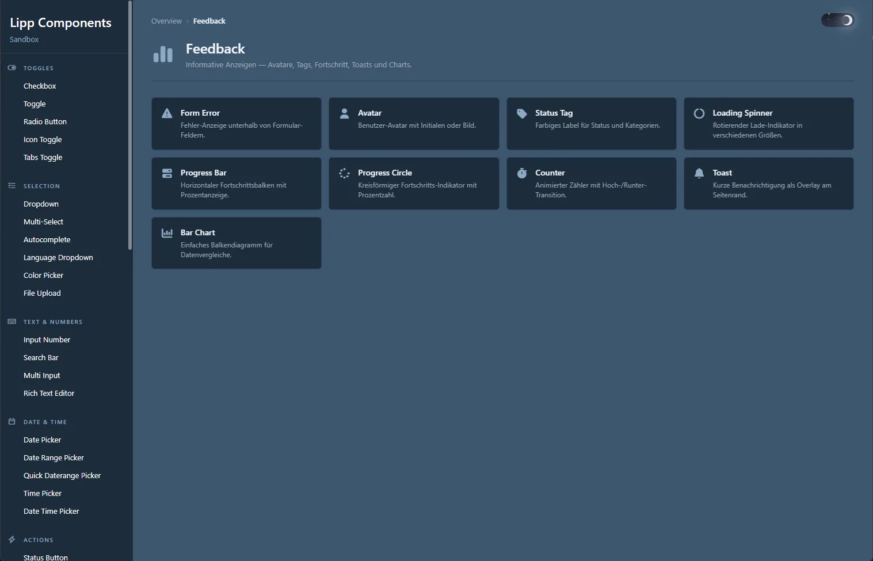Image resolution: width=873 pixels, height=561 pixels.
Task: Open Dropdown in the sidebar
Action: click(x=41, y=204)
